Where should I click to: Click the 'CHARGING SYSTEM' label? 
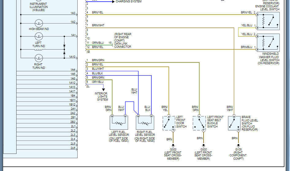(x=128, y=2)
